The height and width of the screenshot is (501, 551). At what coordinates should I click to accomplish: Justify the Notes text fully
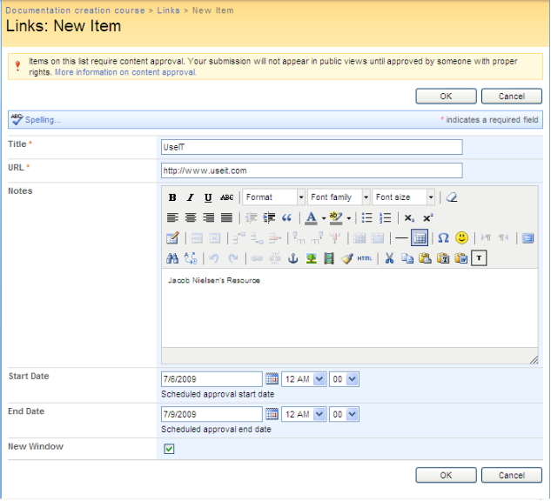pos(226,218)
